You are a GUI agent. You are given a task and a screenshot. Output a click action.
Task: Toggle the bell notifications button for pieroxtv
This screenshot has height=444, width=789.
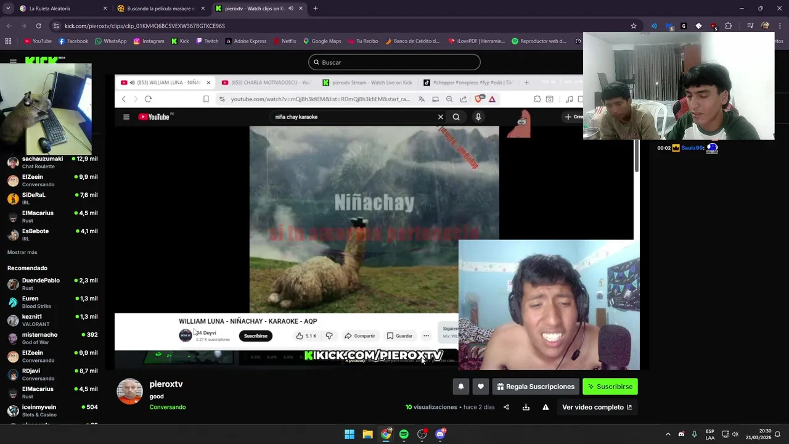click(460, 387)
